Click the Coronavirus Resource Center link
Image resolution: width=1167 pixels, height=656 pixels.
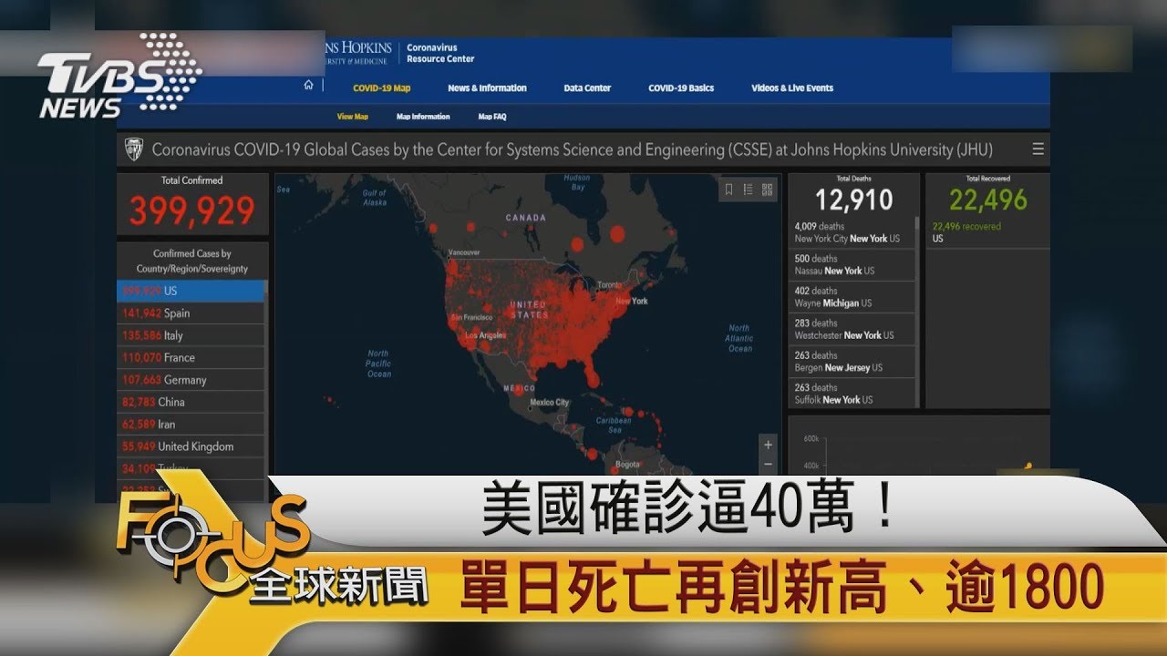coord(440,53)
